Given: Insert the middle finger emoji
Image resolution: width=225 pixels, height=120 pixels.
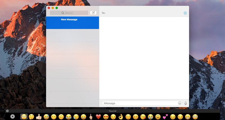Looking at the screenshot, I should pyautogui.click(x=91, y=117).
